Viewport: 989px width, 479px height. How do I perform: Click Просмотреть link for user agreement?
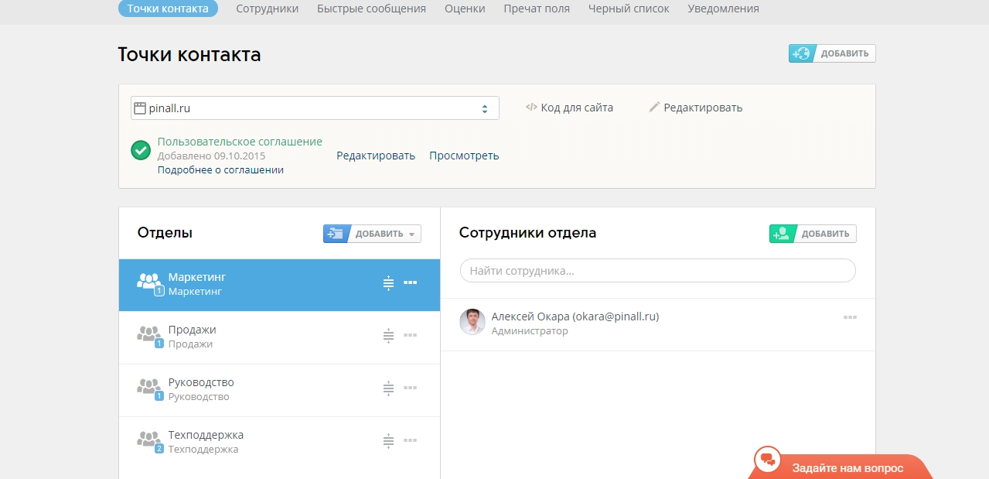tap(464, 156)
